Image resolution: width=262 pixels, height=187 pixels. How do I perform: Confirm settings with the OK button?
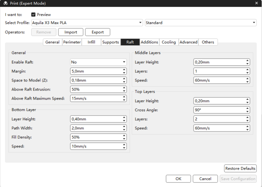click(178, 179)
